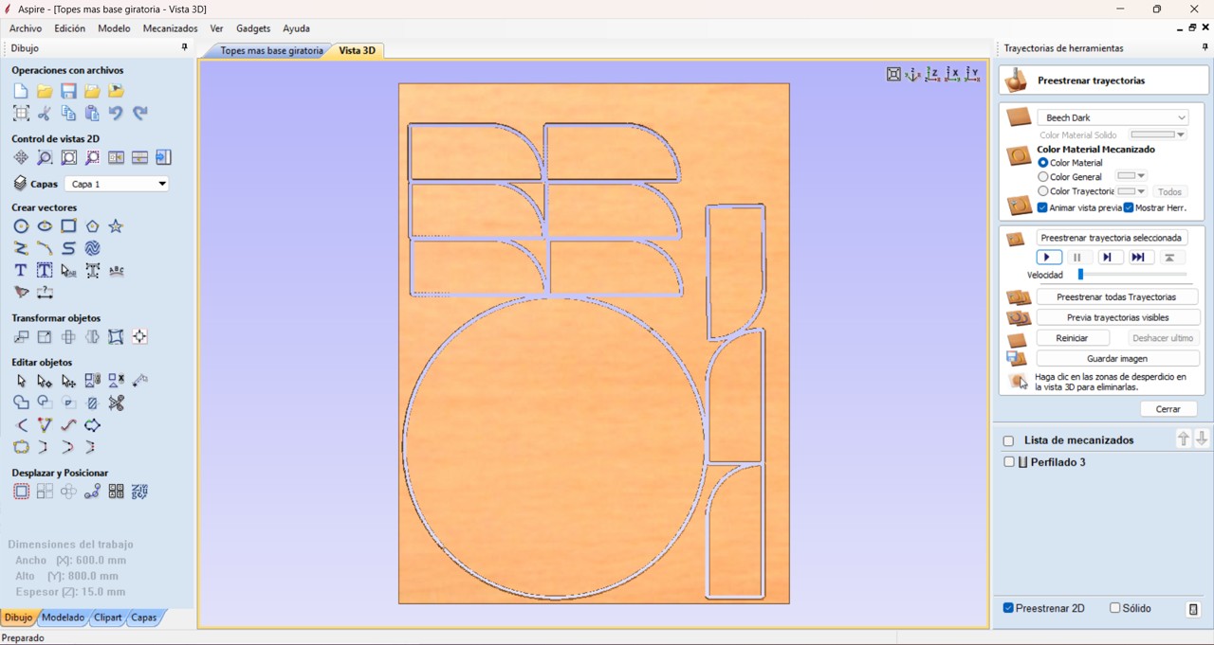The width and height of the screenshot is (1214, 645).
Task: Toggle the Preestrenar 2D checkbox
Action: tap(1009, 608)
